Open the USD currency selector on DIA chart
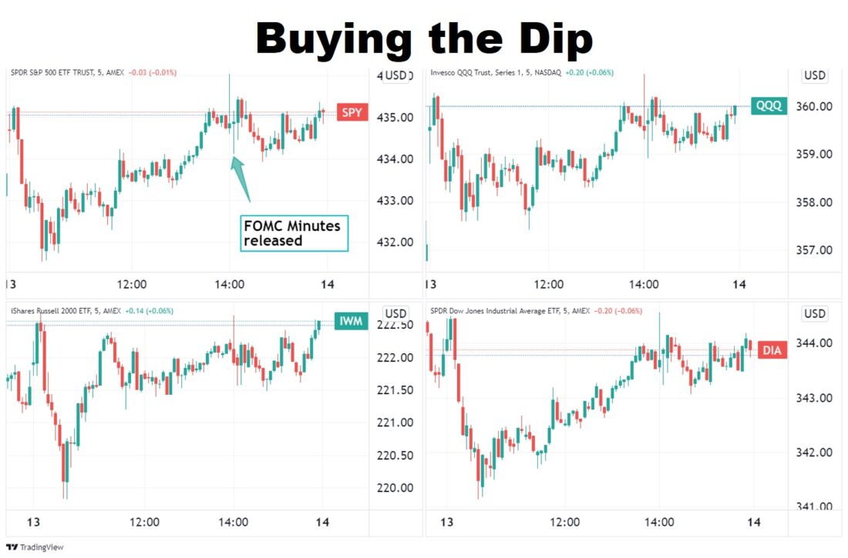 pyautogui.click(x=815, y=313)
